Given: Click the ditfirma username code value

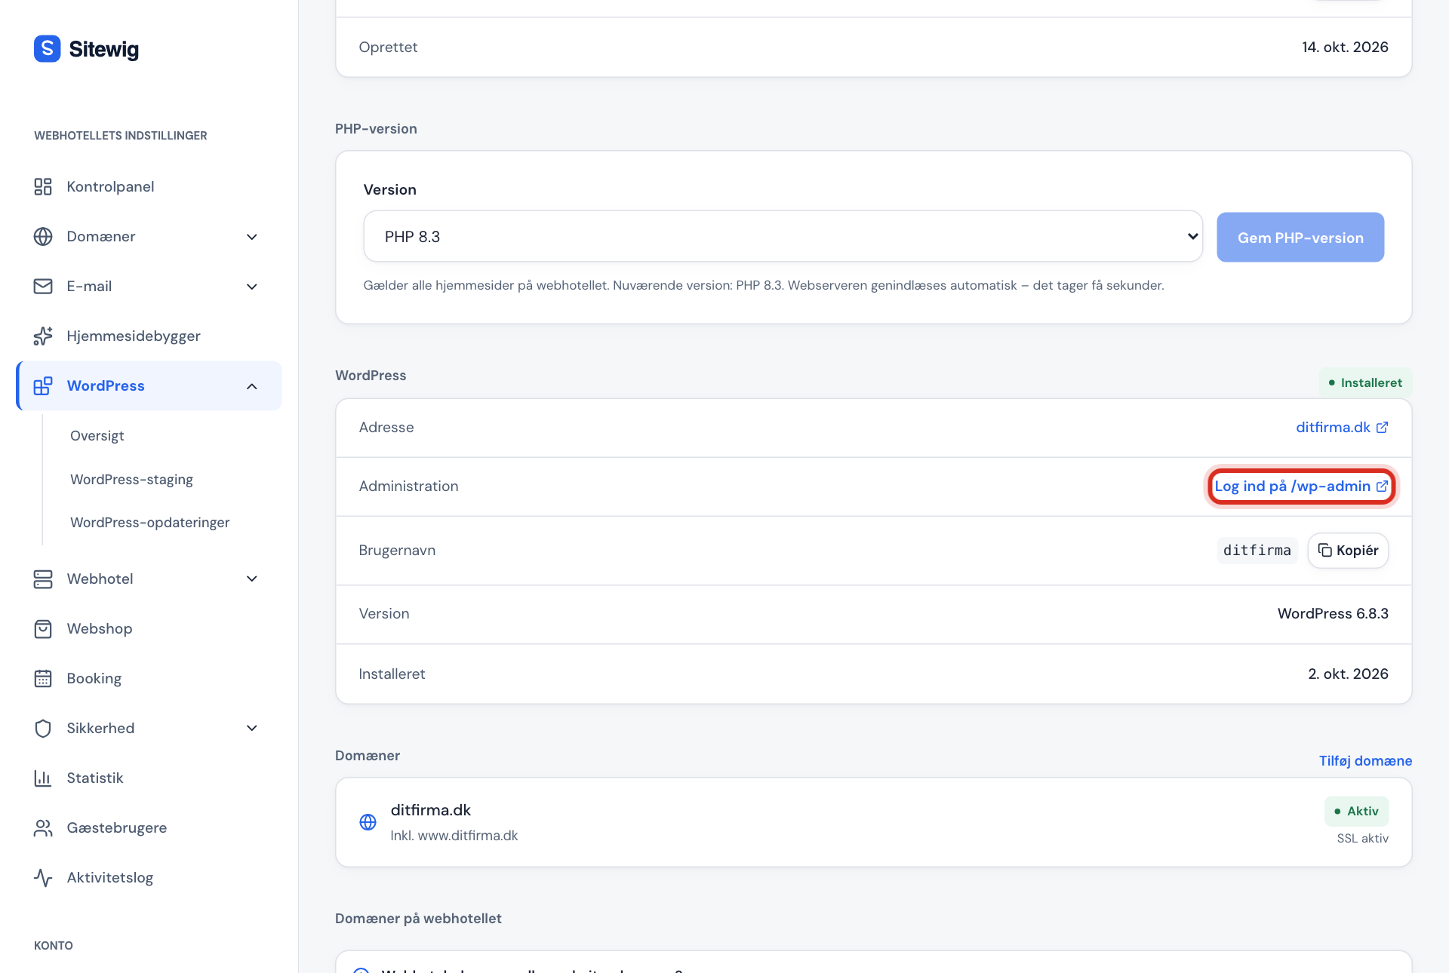Looking at the screenshot, I should pos(1257,551).
